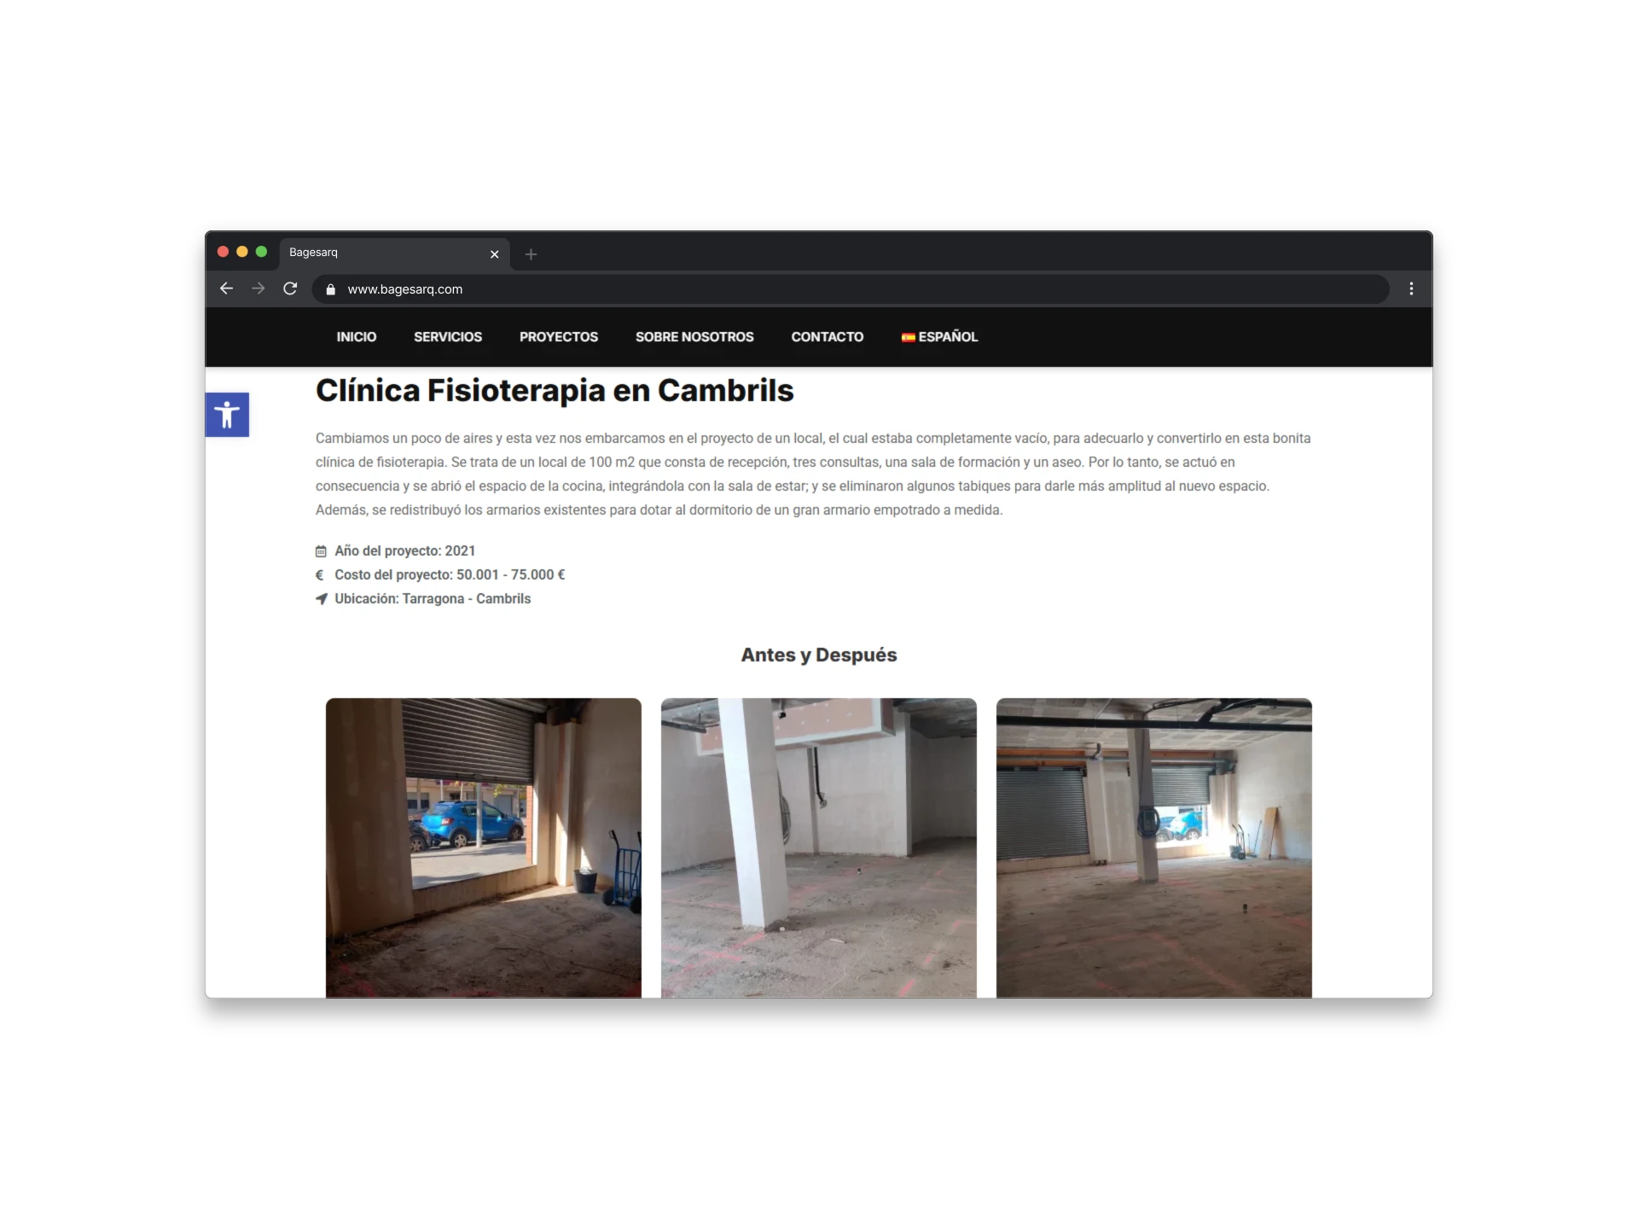The width and height of the screenshot is (1638, 1229).
Task: Click the heading Clínica Fisioterapia en Cambrils
Action: 555,391
